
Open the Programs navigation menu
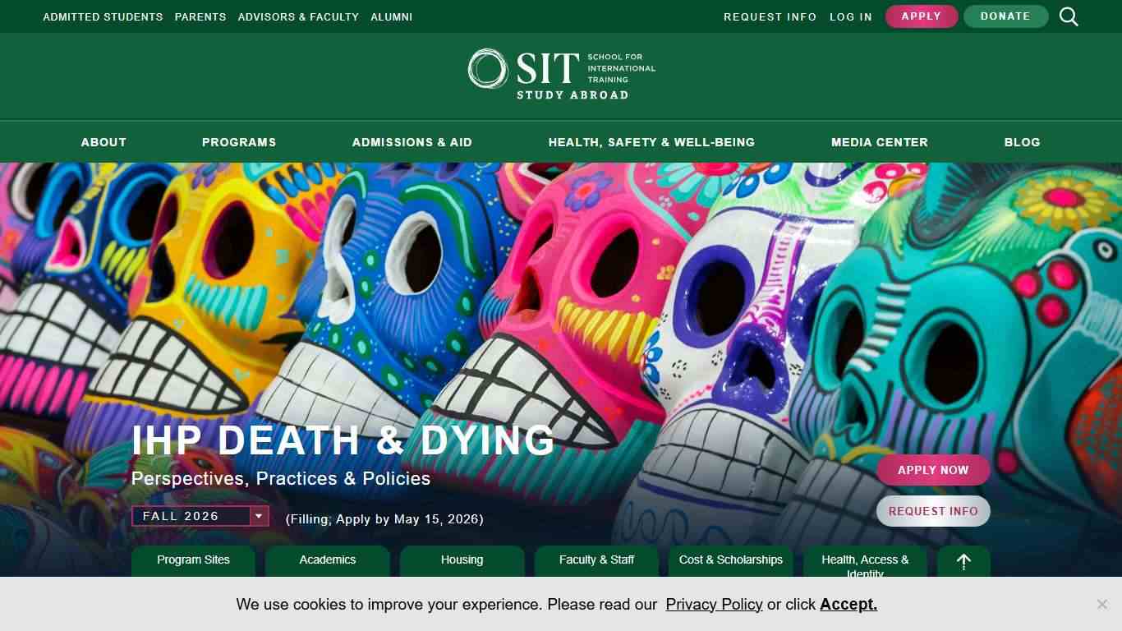tap(238, 142)
